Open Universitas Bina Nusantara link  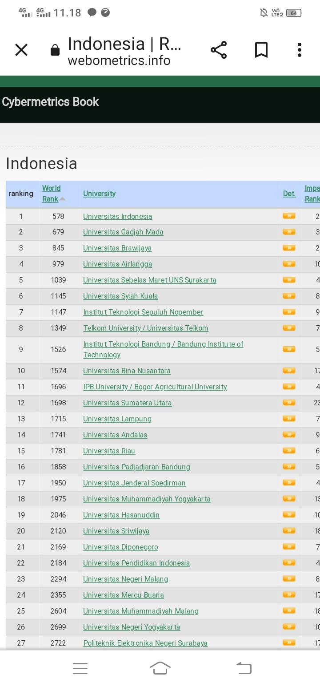[x=127, y=371]
